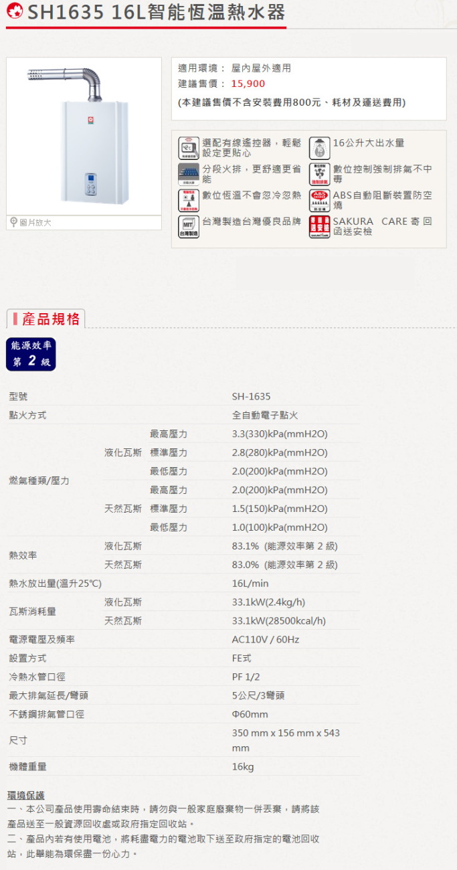Click the installation fee 800元 note
This screenshot has height=870, width=457.
click(x=292, y=102)
